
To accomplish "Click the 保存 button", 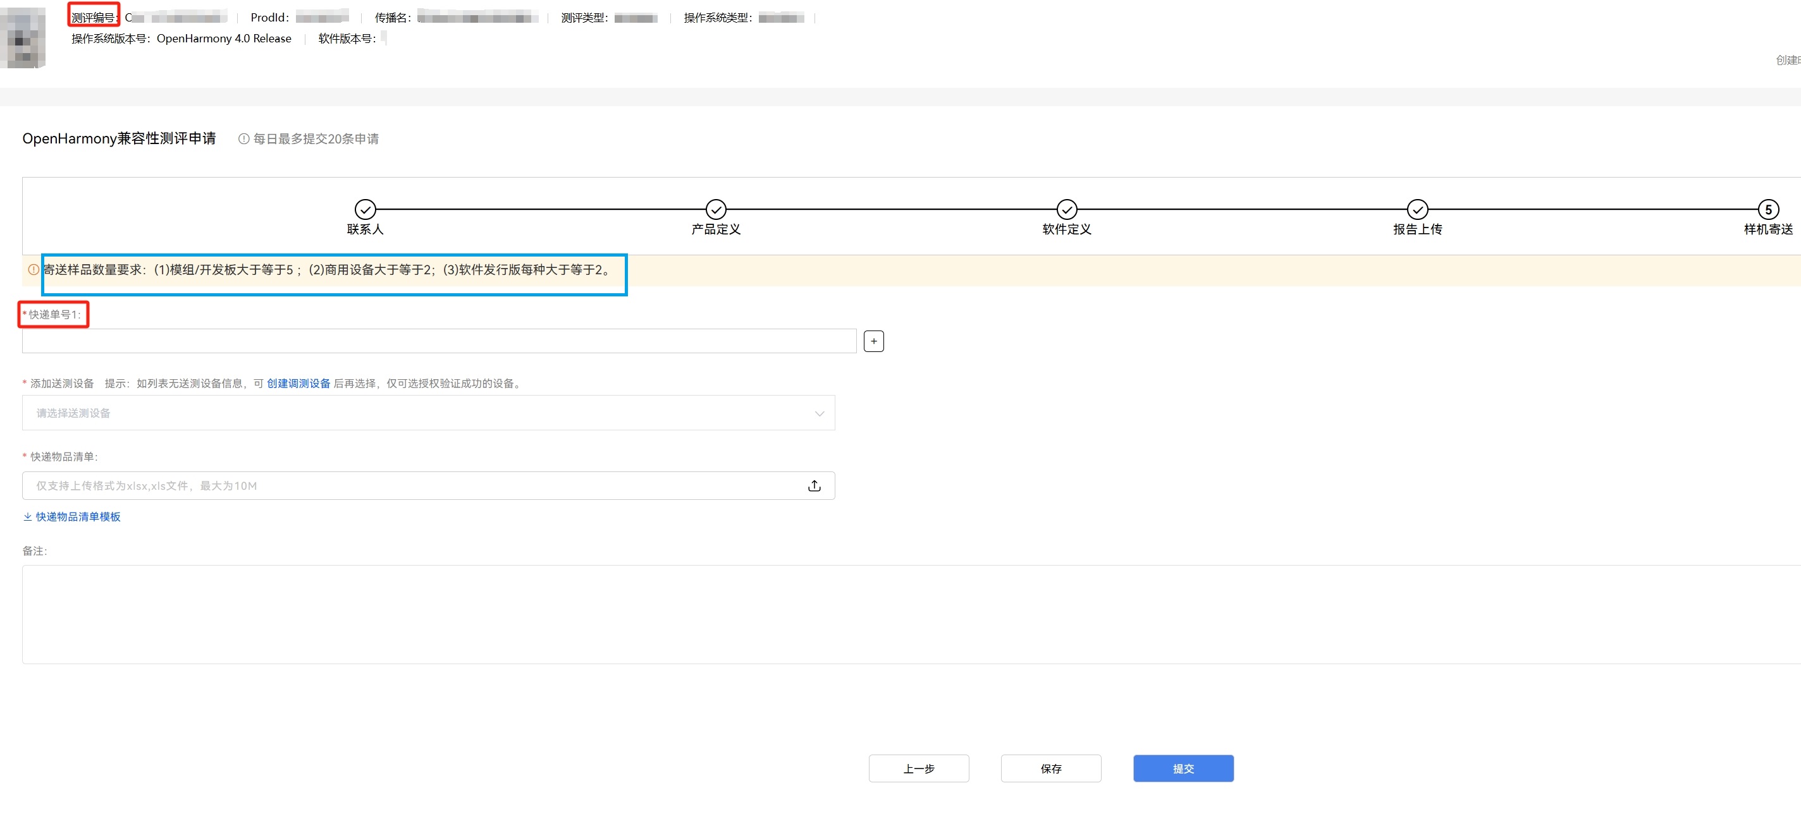I will 1051,768.
